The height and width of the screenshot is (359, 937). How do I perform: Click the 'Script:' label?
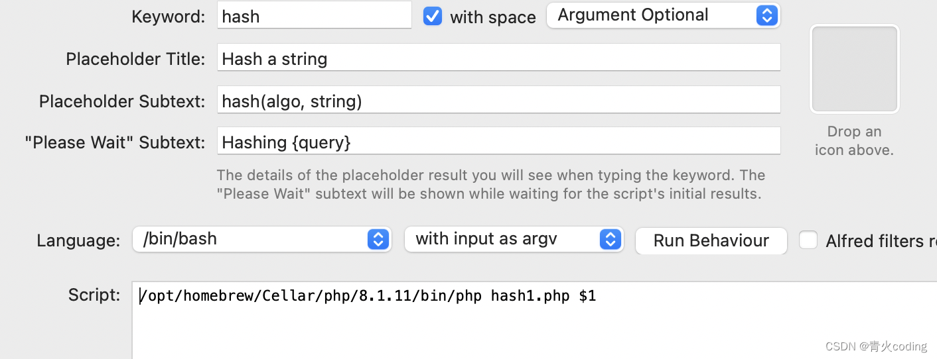click(94, 295)
